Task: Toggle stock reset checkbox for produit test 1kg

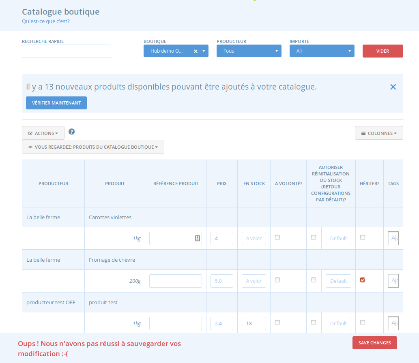Action: pos(314,322)
